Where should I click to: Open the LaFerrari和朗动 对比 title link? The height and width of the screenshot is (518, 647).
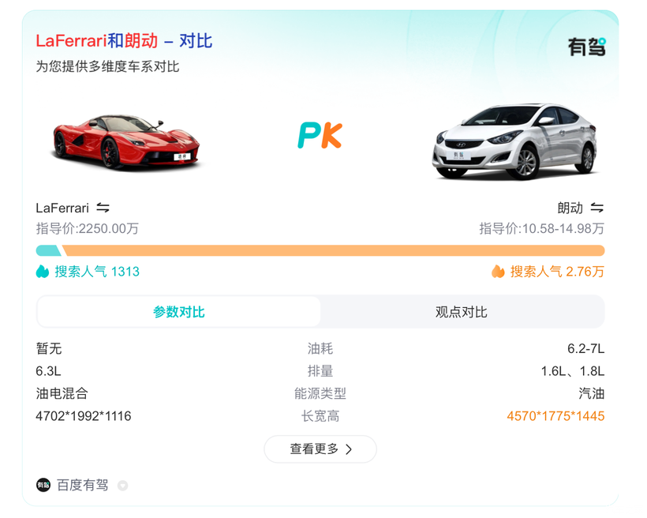124,41
